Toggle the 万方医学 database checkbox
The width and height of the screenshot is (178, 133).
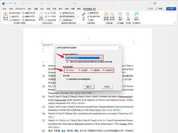pos(79,70)
